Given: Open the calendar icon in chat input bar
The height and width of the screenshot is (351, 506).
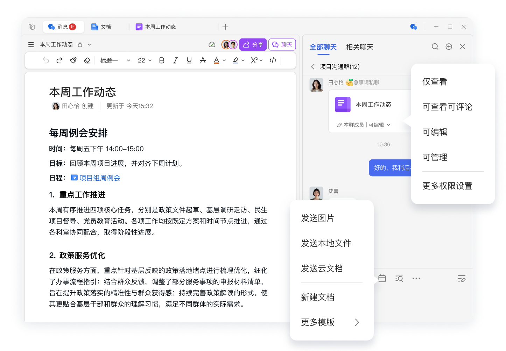Looking at the screenshot, I should coord(382,279).
